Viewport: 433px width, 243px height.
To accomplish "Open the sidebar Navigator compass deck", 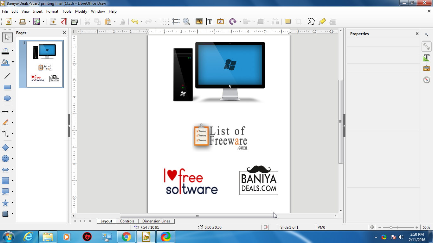I will coord(427,80).
